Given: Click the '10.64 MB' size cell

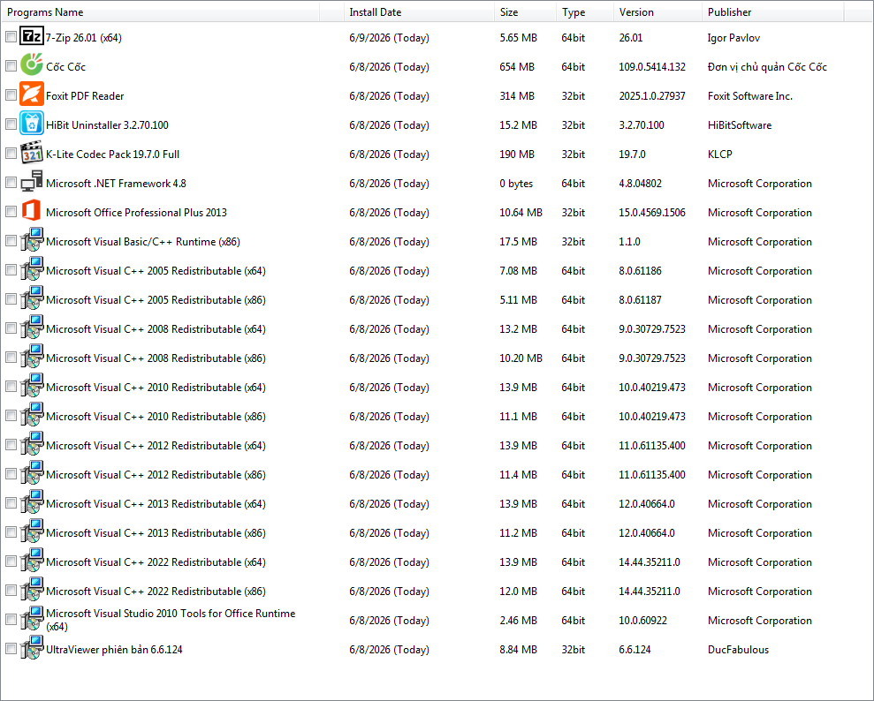Looking at the screenshot, I should coord(521,213).
